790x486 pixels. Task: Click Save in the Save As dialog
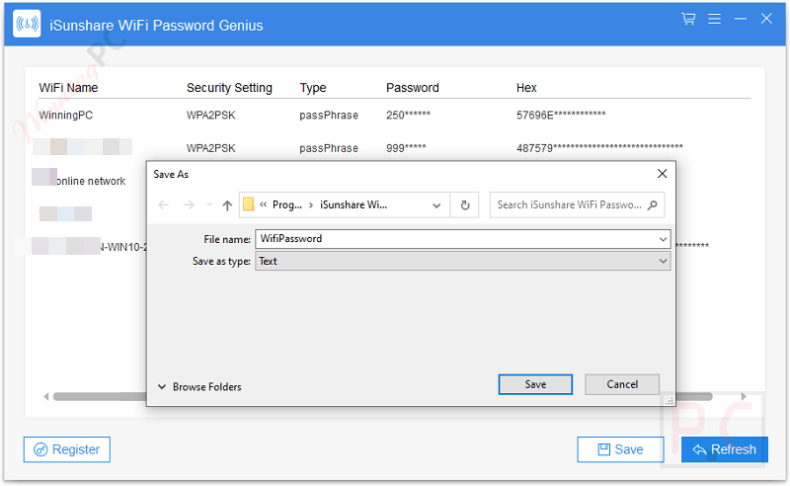pyautogui.click(x=535, y=384)
